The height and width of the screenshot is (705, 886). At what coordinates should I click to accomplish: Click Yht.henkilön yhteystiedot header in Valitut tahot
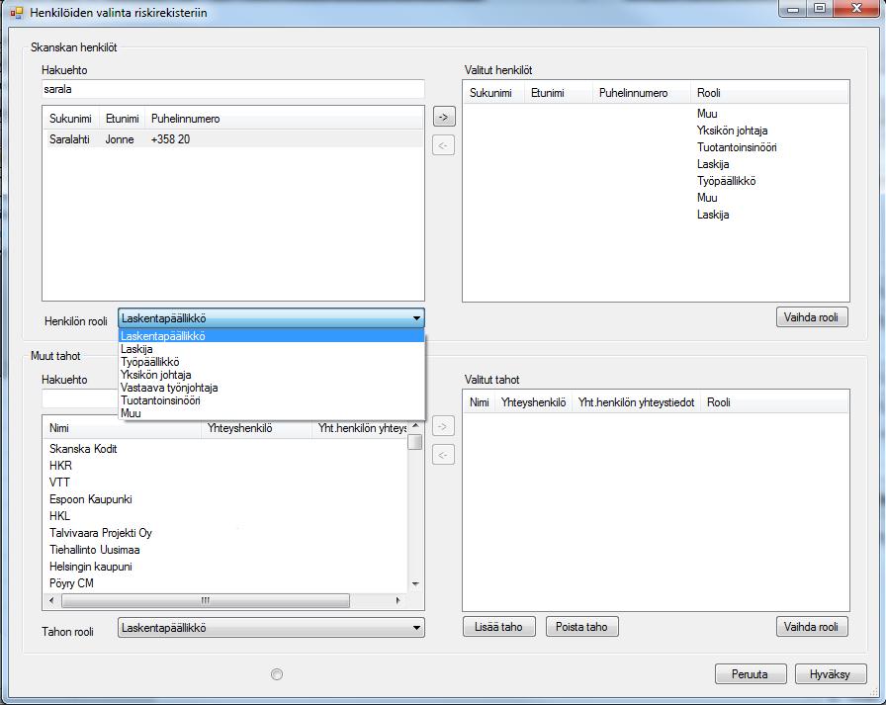pos(636,402)
